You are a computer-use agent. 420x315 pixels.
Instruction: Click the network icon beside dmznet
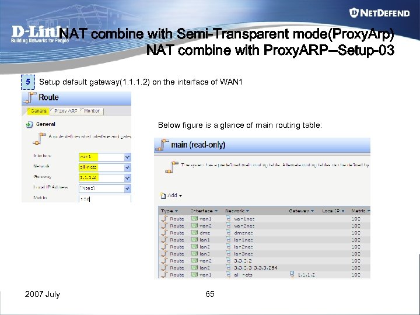pos(229,233)
